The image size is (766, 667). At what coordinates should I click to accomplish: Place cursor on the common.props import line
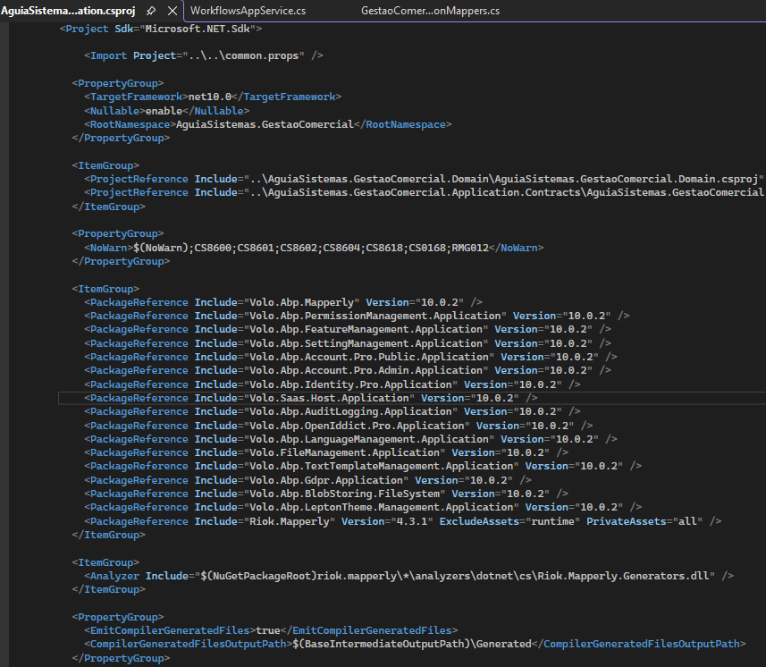point(204,55)
